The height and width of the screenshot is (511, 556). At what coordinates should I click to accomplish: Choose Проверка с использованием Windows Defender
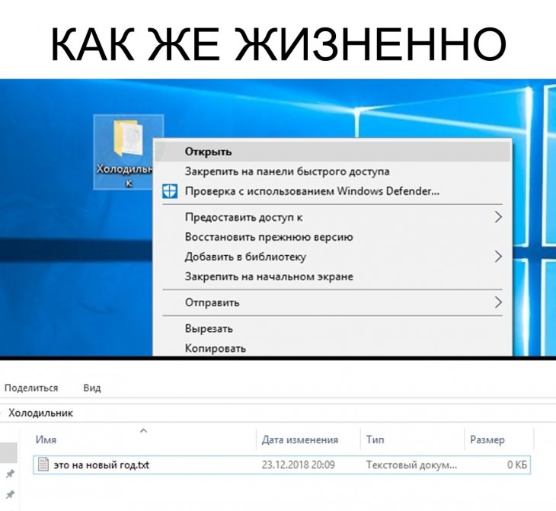pos(333,191)
